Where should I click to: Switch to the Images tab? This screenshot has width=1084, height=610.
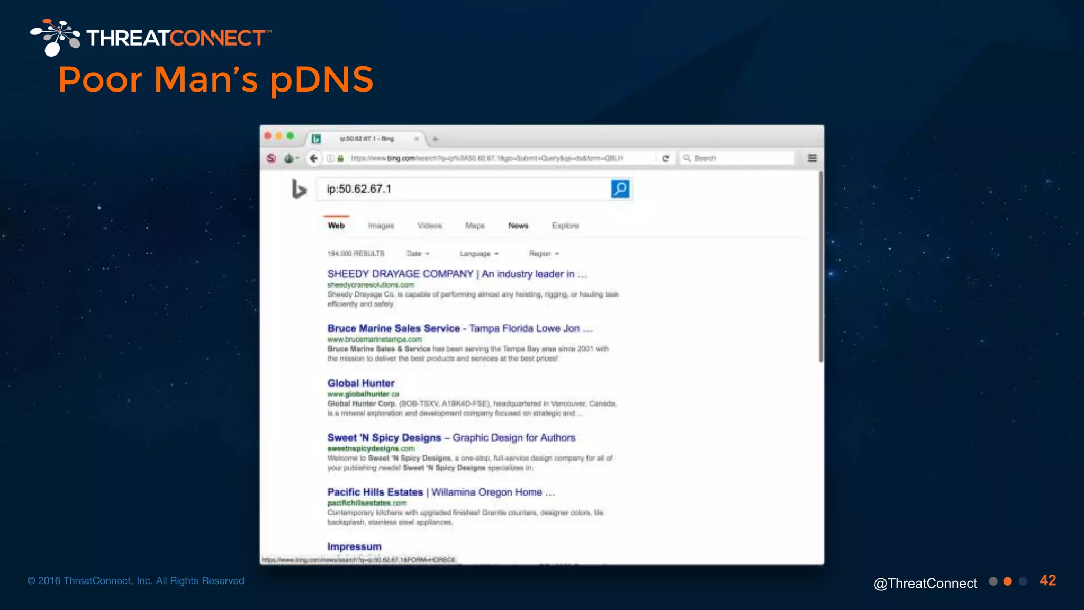pos(381,226)
